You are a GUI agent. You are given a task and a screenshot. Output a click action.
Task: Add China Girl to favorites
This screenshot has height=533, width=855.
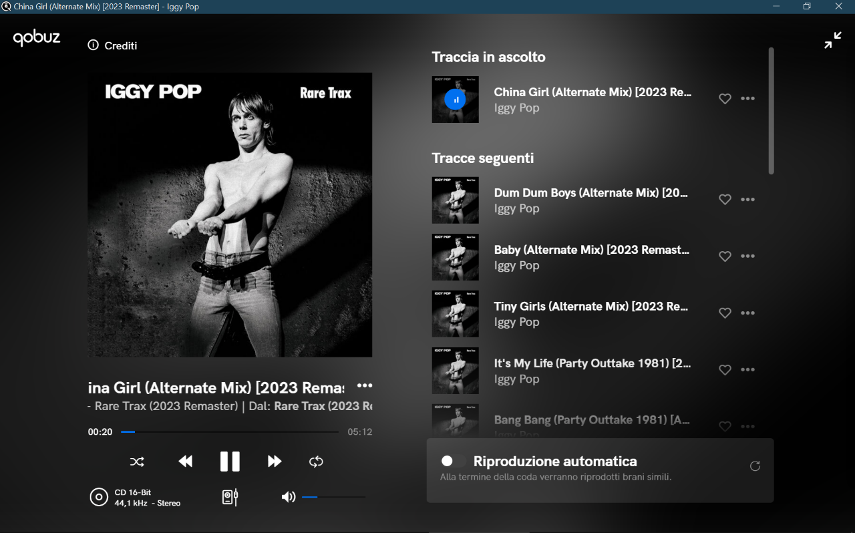pyautogui.click(x=725, y=99)
